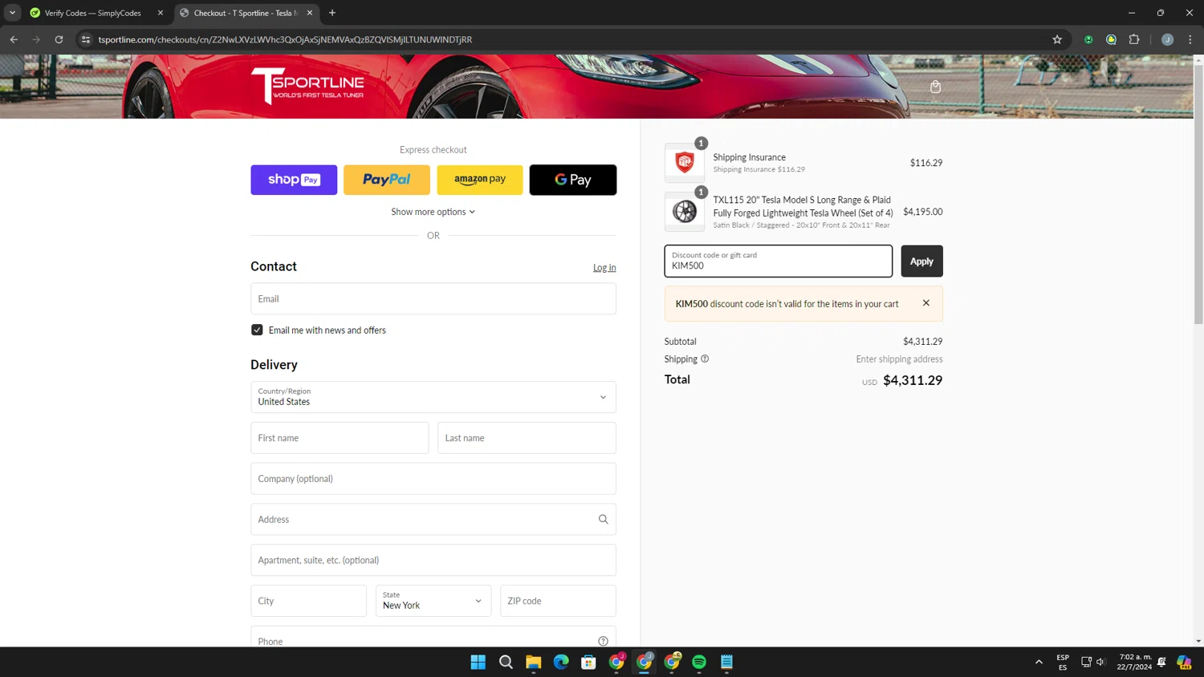
Task: Click the Company (optional) field
Action: 433,479
